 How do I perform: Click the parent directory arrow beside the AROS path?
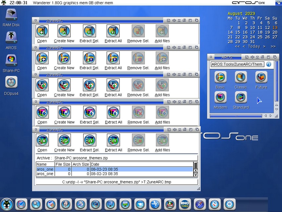pos(269,64)
